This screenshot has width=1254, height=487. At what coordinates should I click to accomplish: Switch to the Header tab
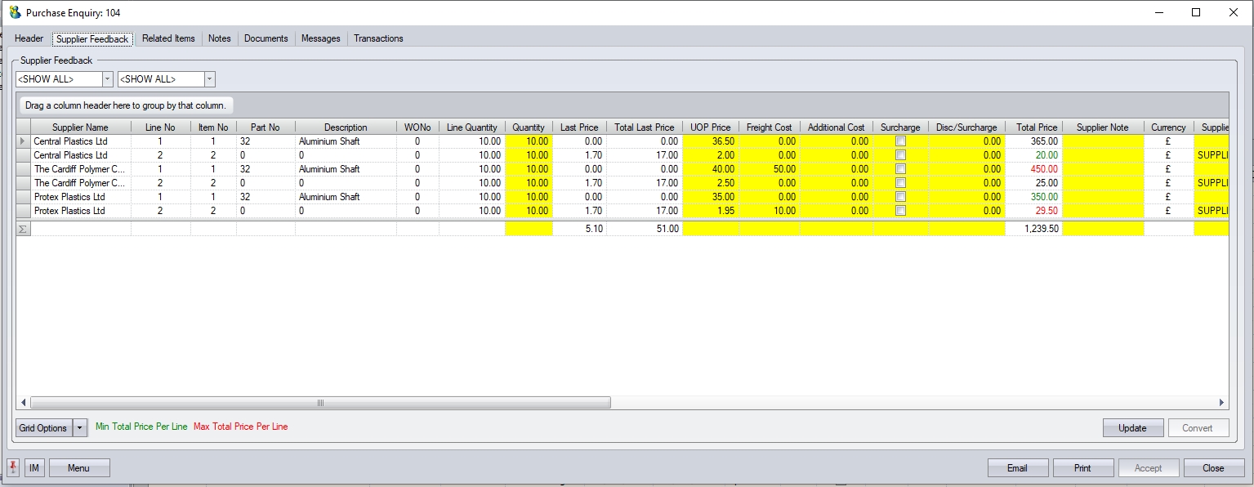point(29,38)
